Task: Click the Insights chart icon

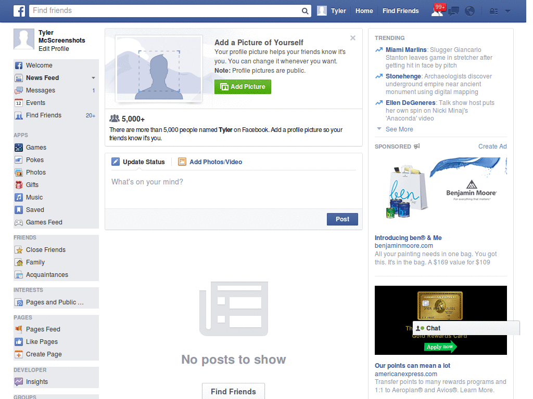Action: point(19,382)
